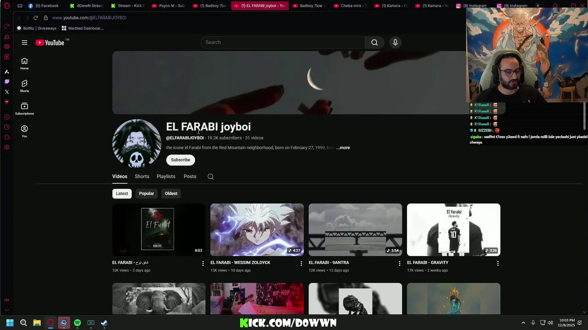Switch to the Playlists tab

(166, 176)
